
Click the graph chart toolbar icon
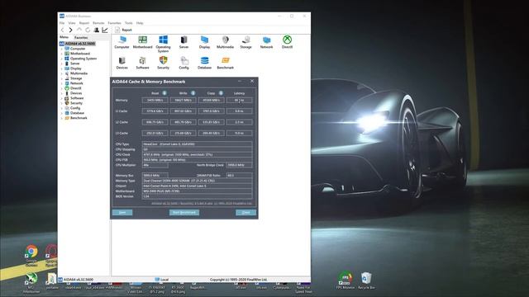point(105,30)
